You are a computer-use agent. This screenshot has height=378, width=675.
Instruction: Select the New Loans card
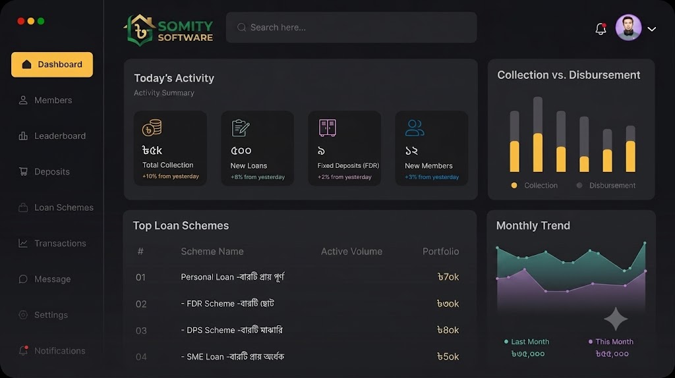pos(258,148)
